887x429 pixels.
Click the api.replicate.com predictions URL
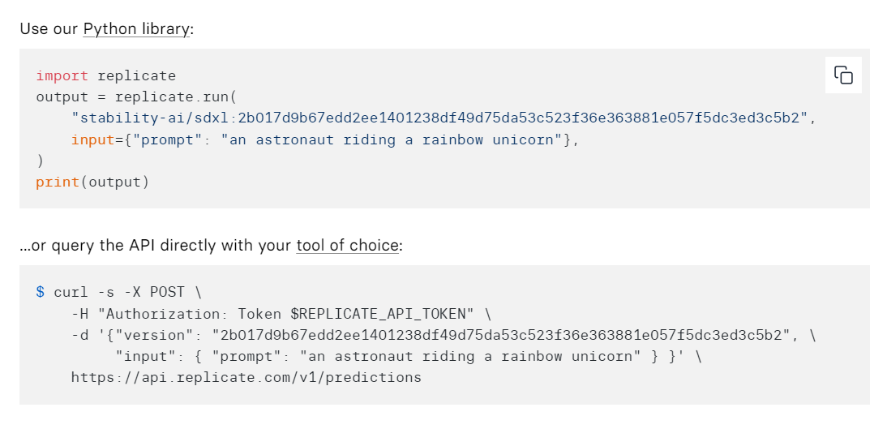pos(246,377)
